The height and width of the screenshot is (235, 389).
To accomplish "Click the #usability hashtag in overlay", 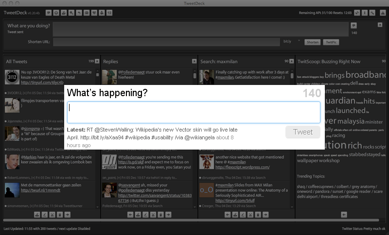I will point(162,137).
